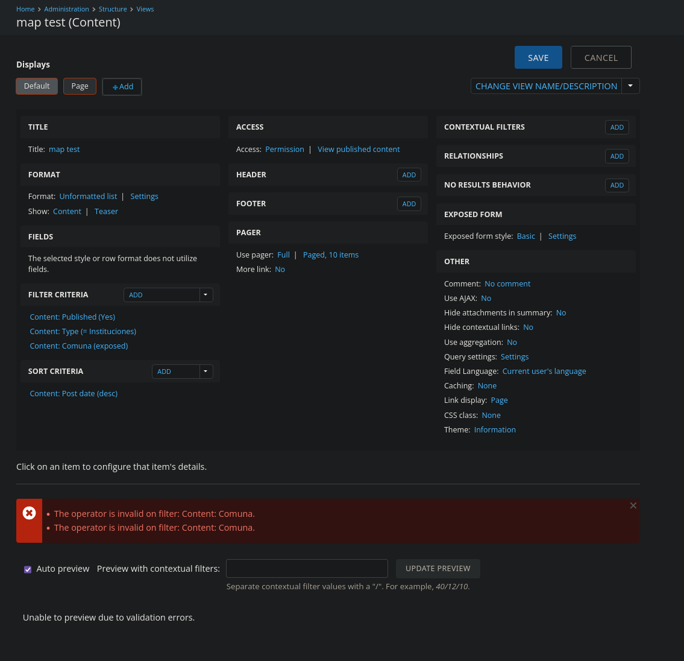This screenshot has height=661, width=684.
Task: Switch to the Page display tab
Action: click(x=80, y=86)
